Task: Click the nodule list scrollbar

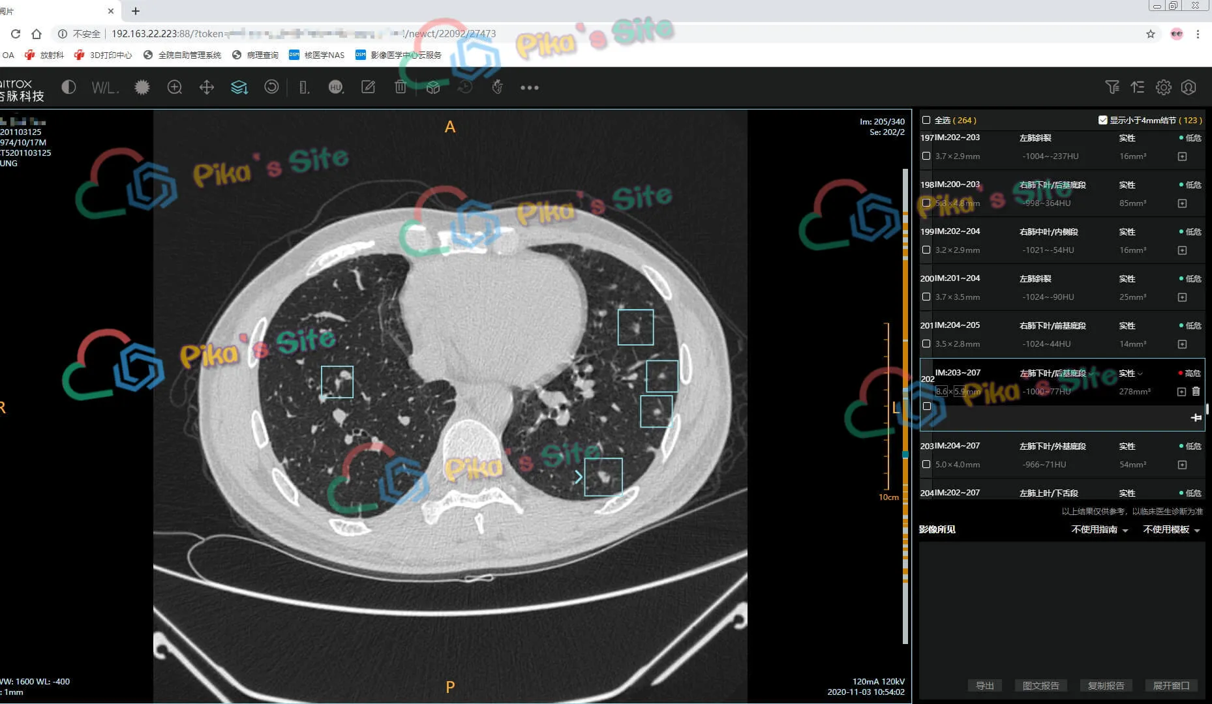Action: pos(1207,409)
